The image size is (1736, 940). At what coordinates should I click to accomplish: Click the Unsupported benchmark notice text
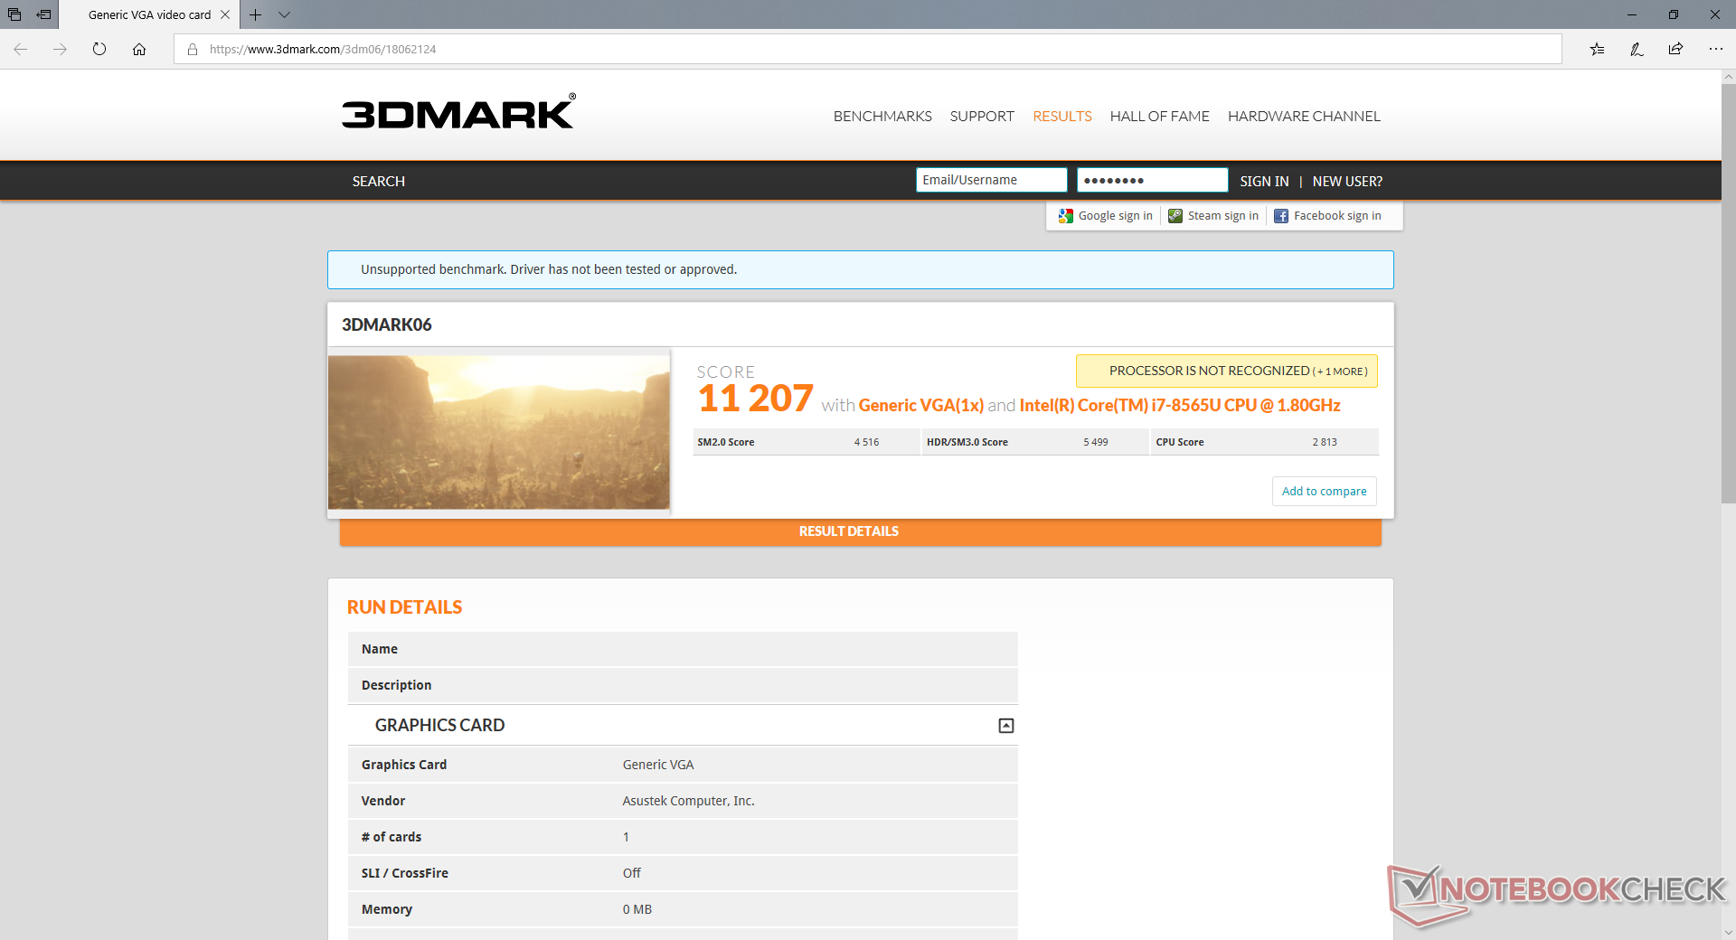(549, 269)
